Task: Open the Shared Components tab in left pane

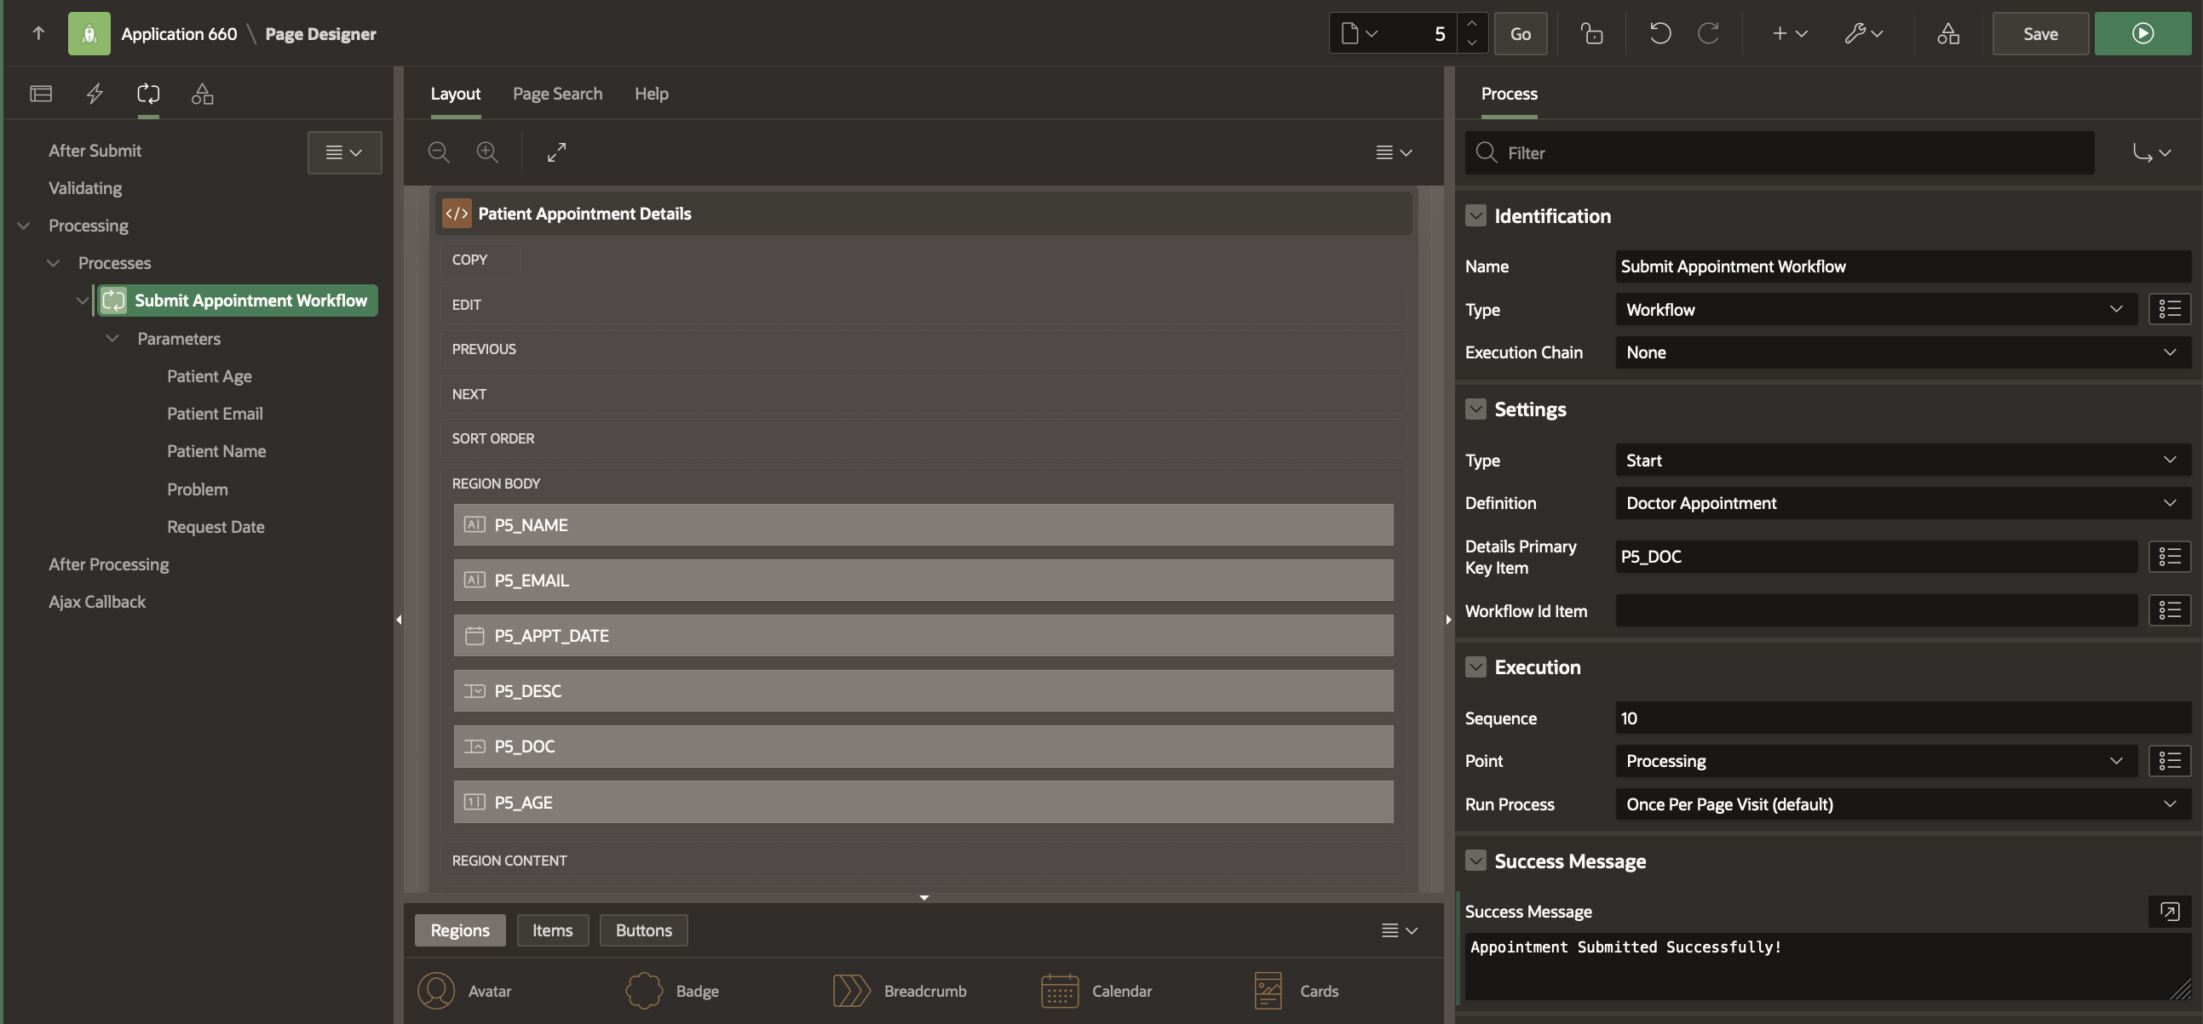Action: pos(203,93)
